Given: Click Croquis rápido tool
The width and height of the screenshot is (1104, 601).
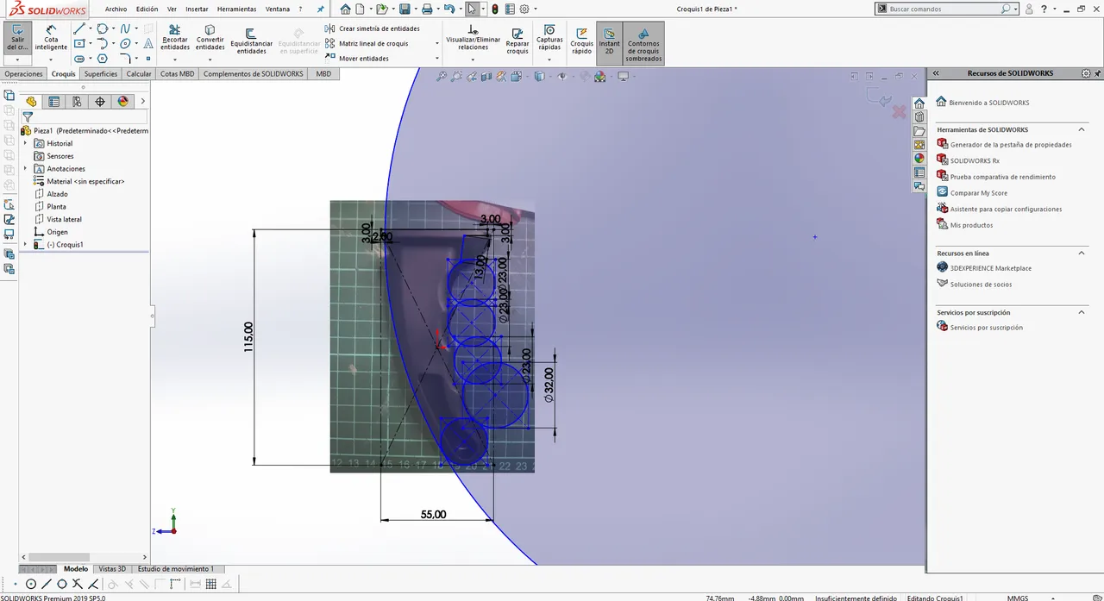Looking at the screenshot, I should coord(581,41).
